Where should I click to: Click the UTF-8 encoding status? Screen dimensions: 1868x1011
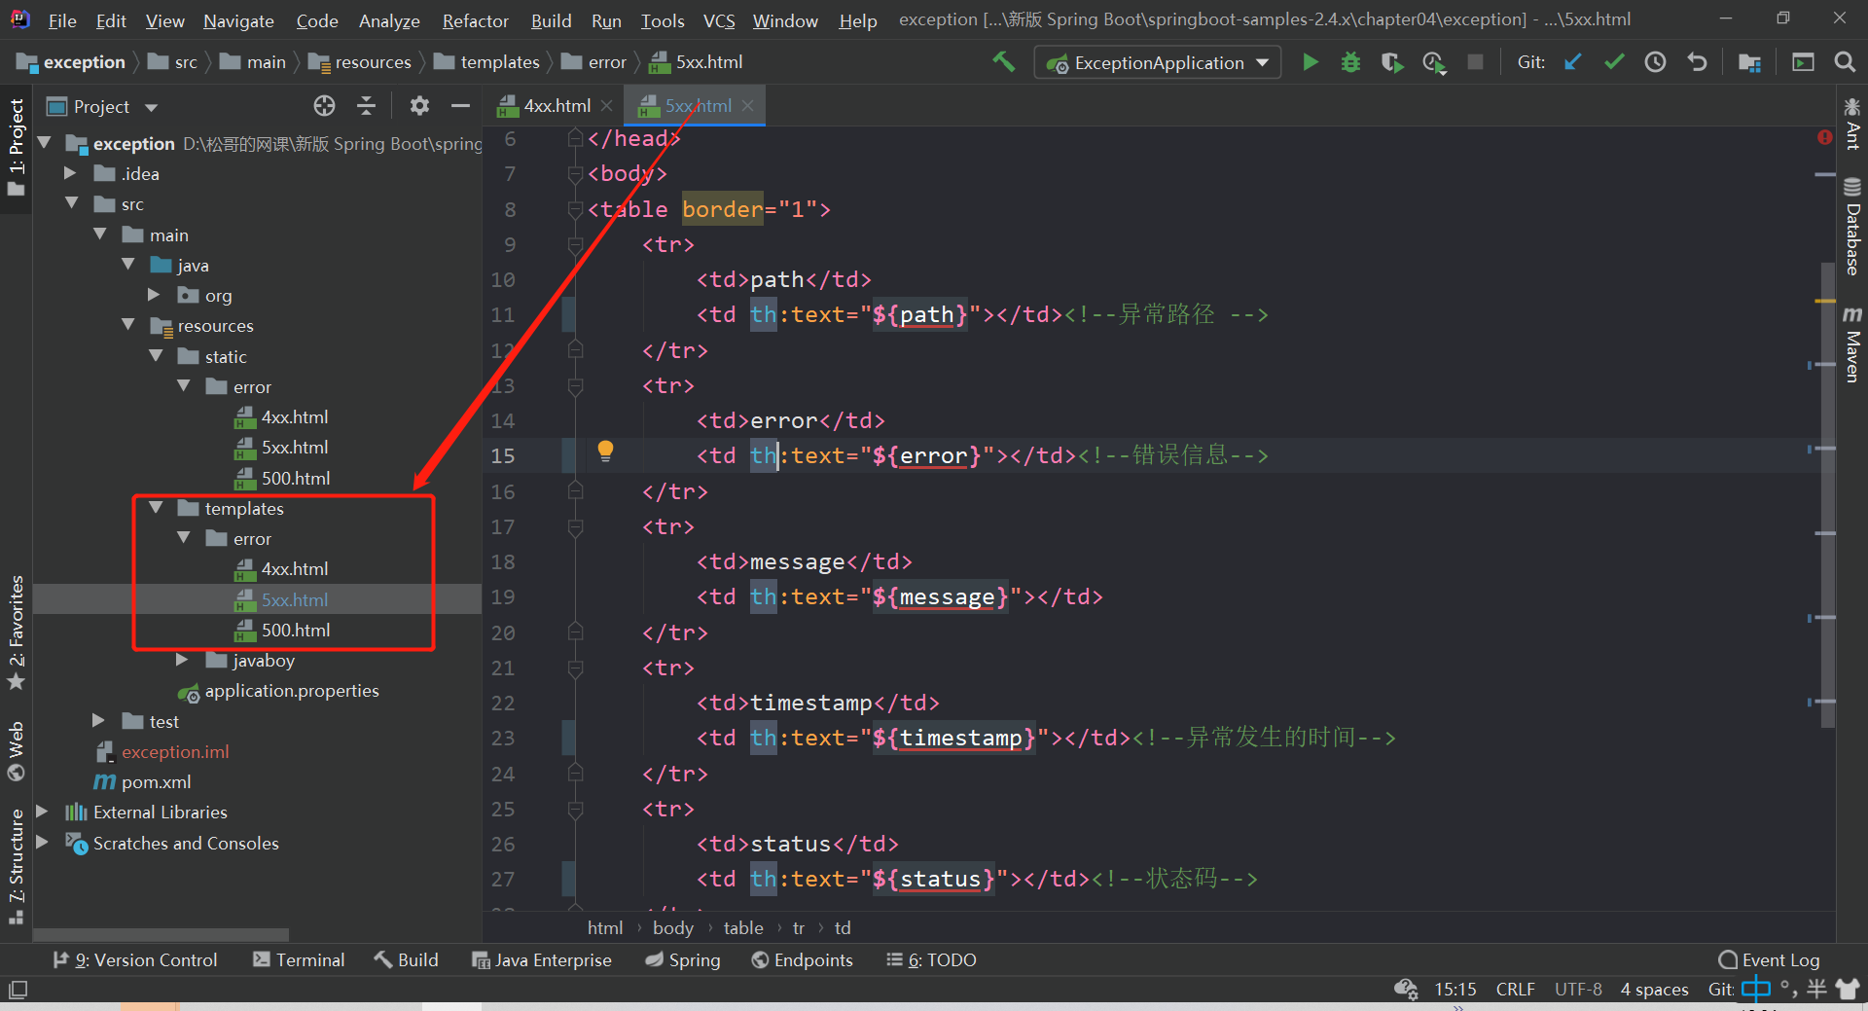coord(1578,990)
